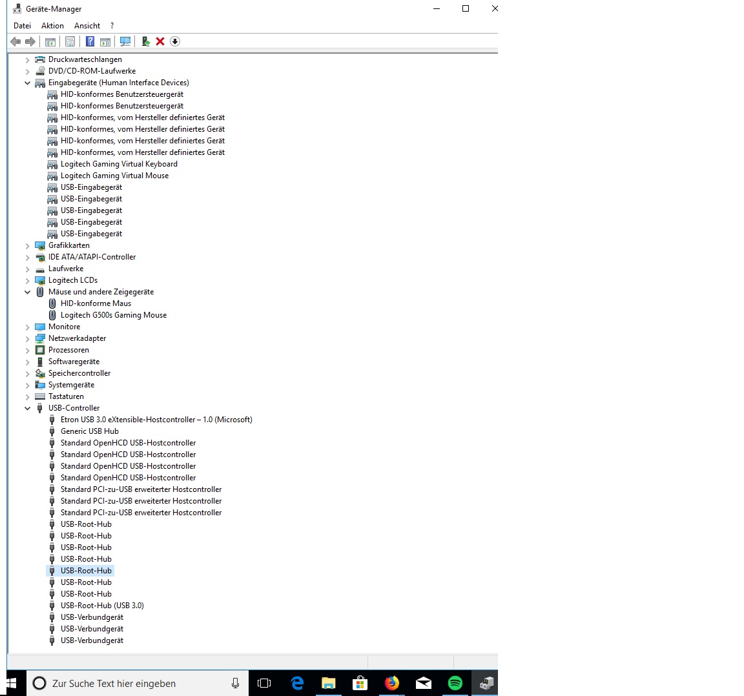Open Firefox from the taskbar
Screen dimensions: 744x696
[392, 683]
